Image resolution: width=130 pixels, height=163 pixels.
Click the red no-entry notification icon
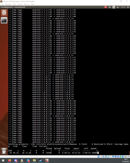(x=106, y=7)
